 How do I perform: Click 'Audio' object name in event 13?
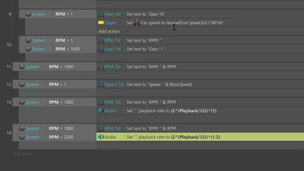(x=110, y=111)
